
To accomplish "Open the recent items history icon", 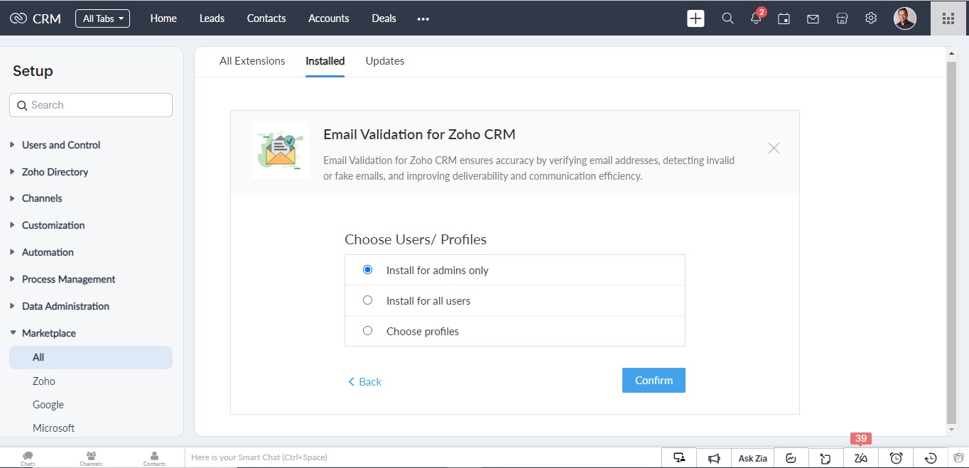I will tap(931, 458).
